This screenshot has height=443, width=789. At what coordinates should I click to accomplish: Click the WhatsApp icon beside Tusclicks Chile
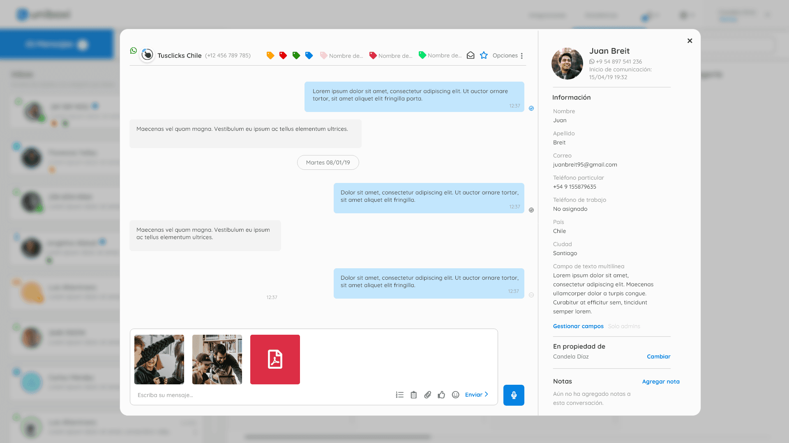tap(134, 50)
